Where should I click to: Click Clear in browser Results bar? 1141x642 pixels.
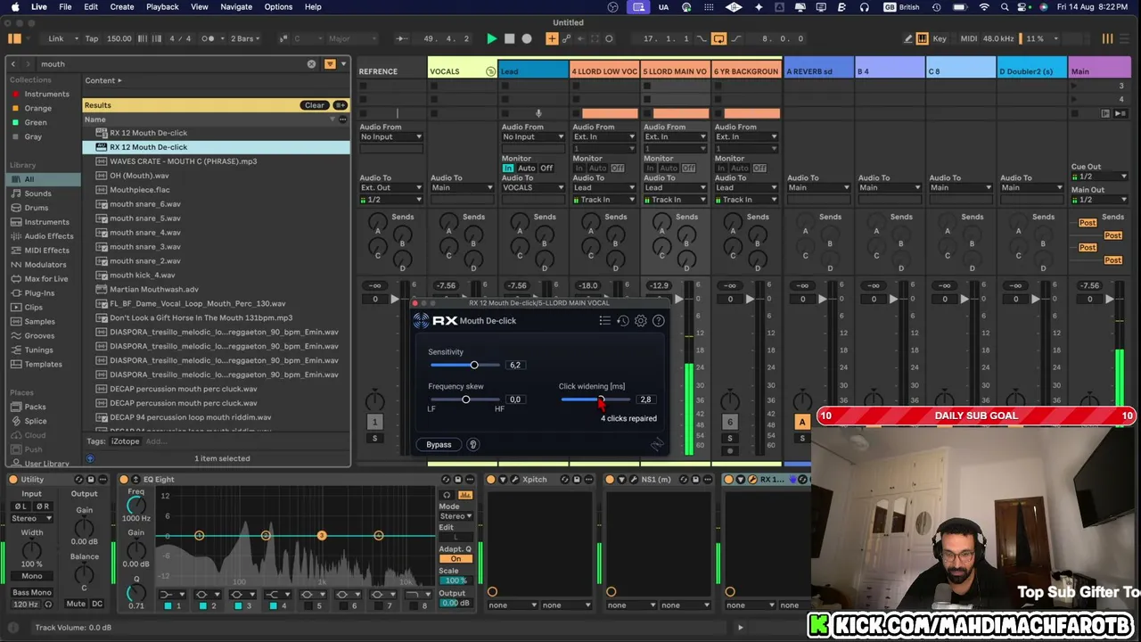tap(315, 105)
